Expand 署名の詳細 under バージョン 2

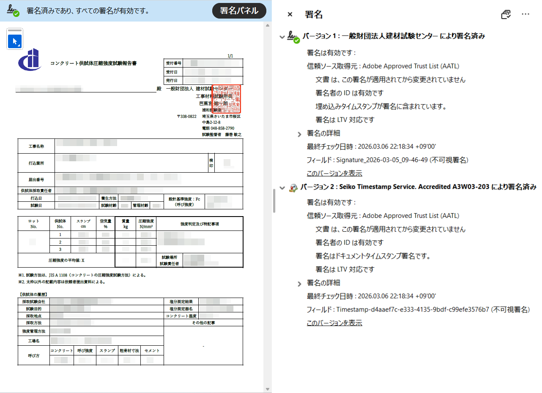pos(300,283)
